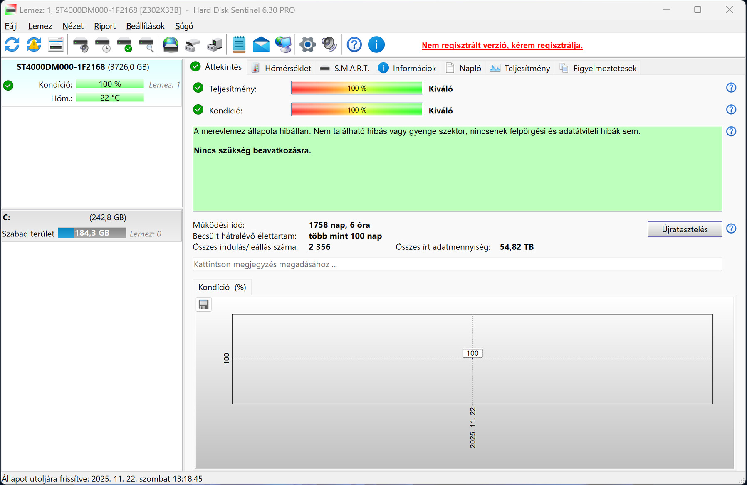Click the 2025. 11. 22. chart date label

click(472, 427)
